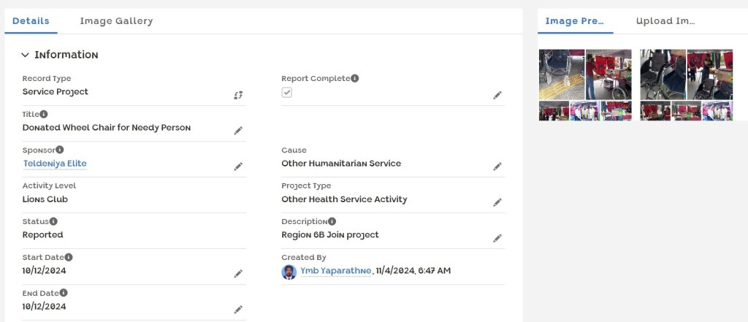
Task: Click the 'Reported' status value
Action: (42, 235)
